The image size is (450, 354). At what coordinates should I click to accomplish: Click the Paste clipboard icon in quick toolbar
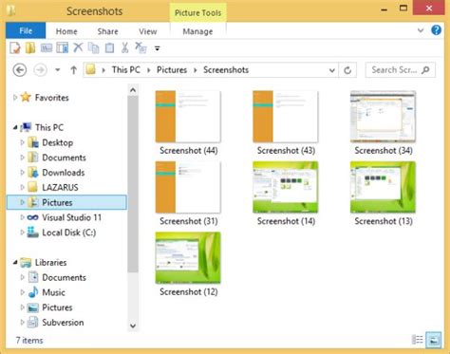pos(109,48)
